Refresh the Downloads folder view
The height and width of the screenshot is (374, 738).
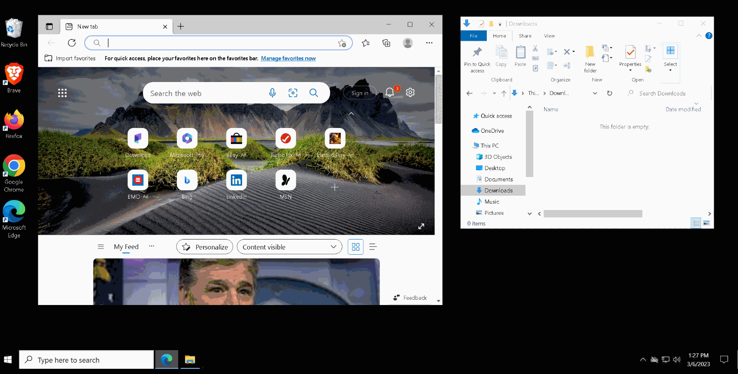click(610, 93)
